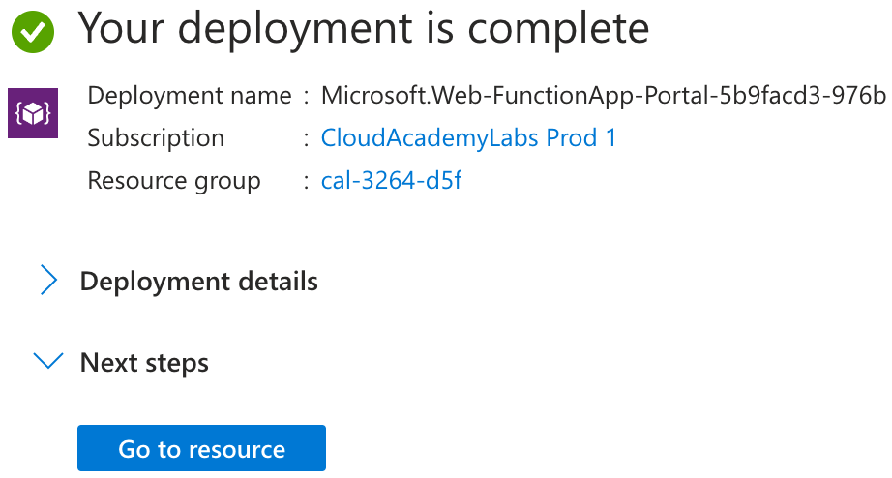Screen dimensions: 892x478
Task: Click the Subscription label
Action: point(156,138)
